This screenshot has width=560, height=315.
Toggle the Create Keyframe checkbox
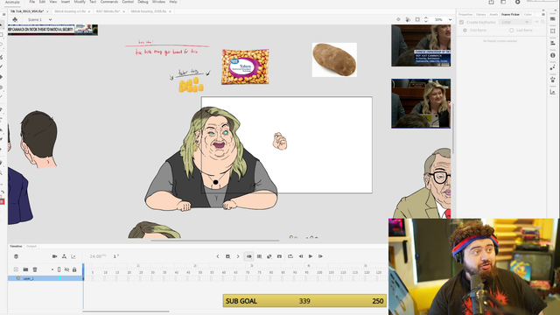pos(461,22)
